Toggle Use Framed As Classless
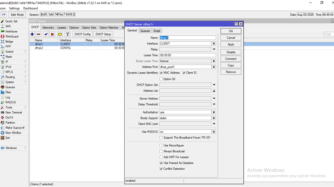Image resolution: width=334 pixels, height=187 pixels. (161, 163)
